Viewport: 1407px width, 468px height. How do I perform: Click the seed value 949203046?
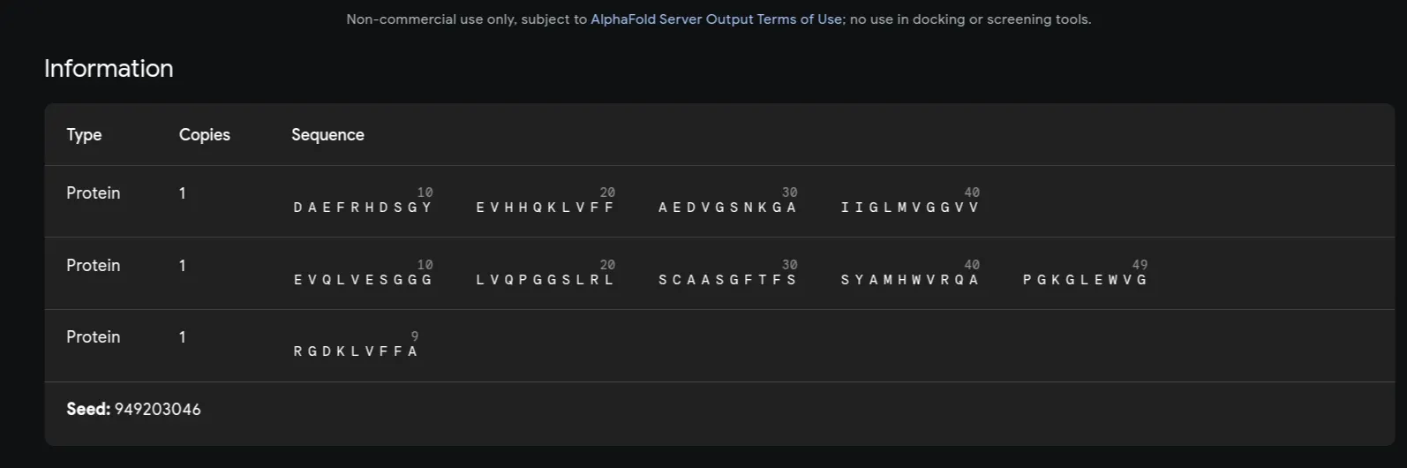[158, 409]
